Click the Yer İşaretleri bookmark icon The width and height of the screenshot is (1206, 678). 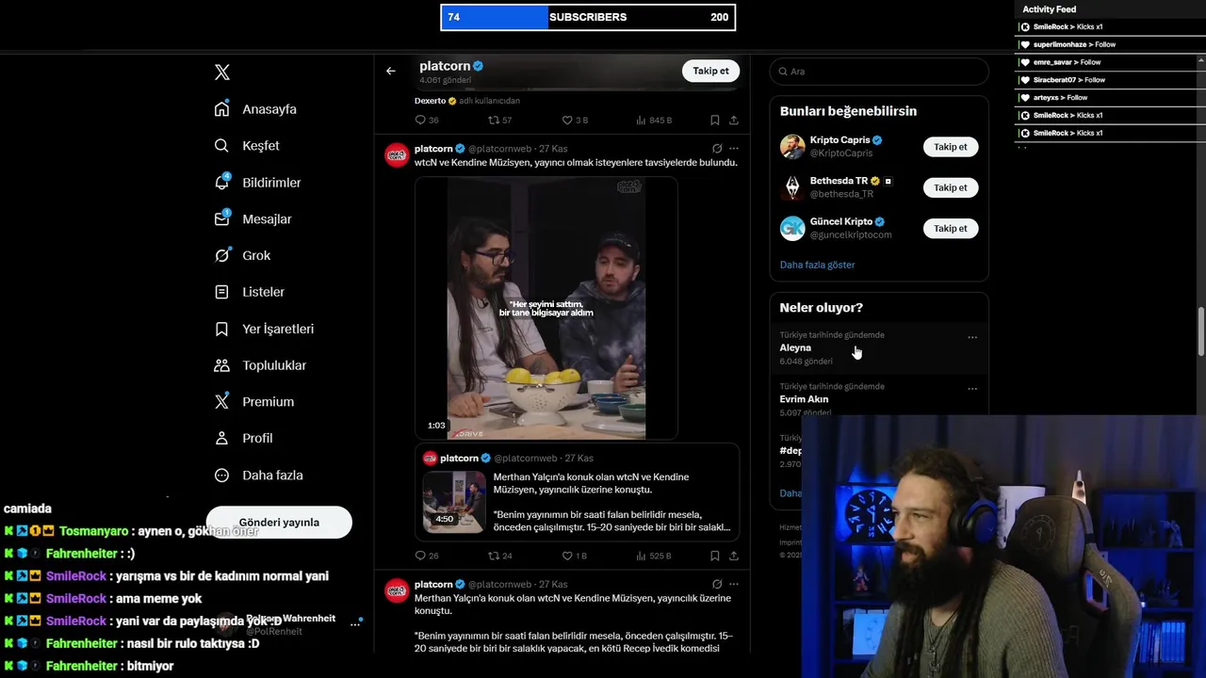click(221, 329)
